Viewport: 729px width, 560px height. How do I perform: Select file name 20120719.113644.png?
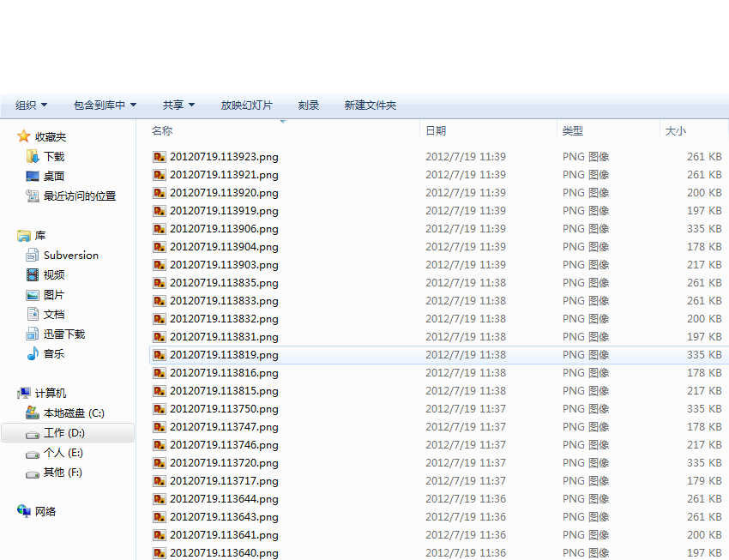[224, 499]
